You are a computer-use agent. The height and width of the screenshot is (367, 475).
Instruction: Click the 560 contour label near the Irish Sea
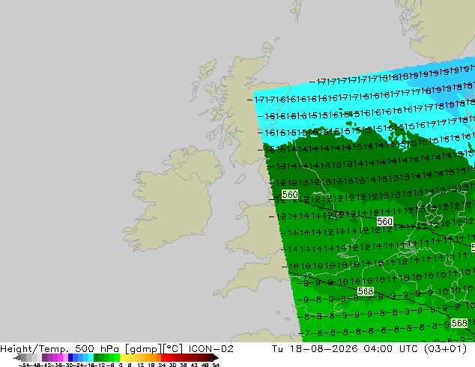(x=290, y=195)
